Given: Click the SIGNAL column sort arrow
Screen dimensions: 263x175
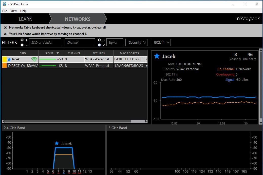Looking at the screenshot, I should (58, 53).
